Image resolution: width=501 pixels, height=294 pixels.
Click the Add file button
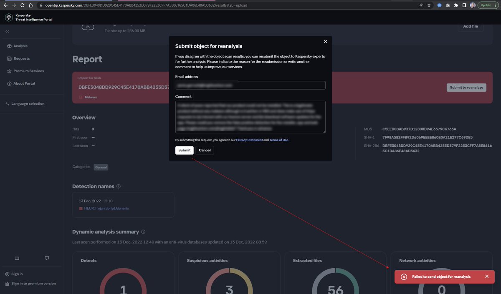(471, 26)
